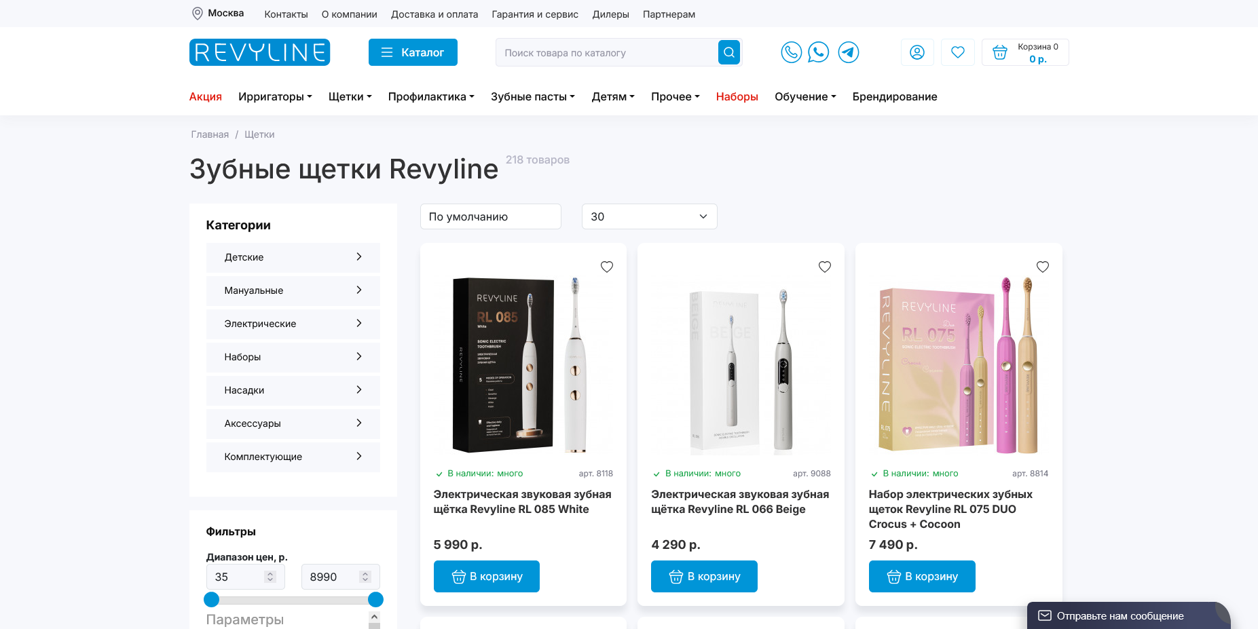The height and width of the screenshot is (629, 1258).
Task: Click the maximum price stepper arrows
Action: [x=365, y=577]
